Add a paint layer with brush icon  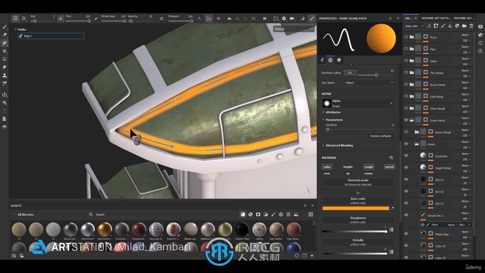(443, 26)
